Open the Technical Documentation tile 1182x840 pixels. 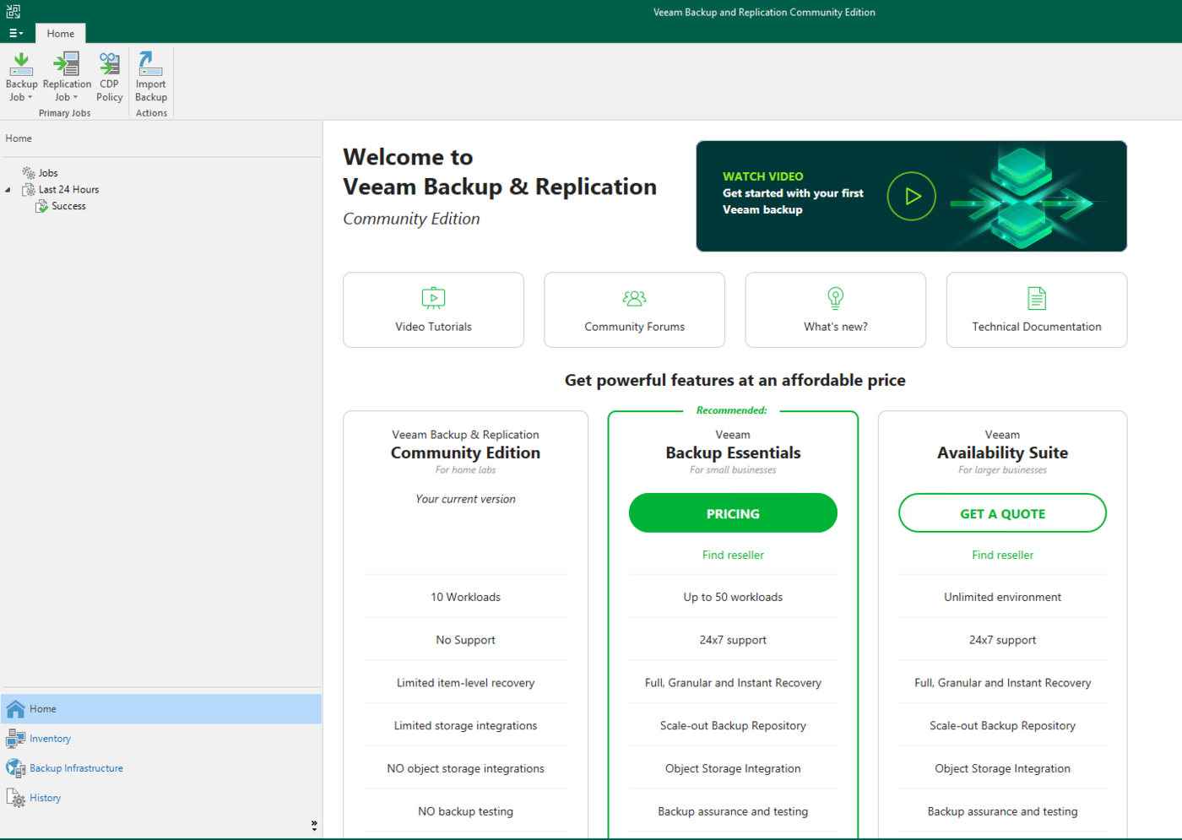coord(1036,310)
